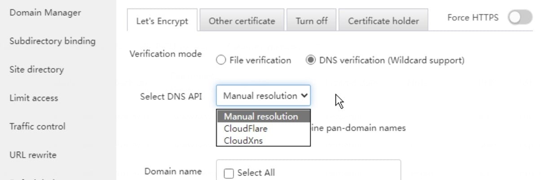Choose the File verification radio button
Image resolution: width=542 pixels, height=180 pixels.
pos(221,60)
